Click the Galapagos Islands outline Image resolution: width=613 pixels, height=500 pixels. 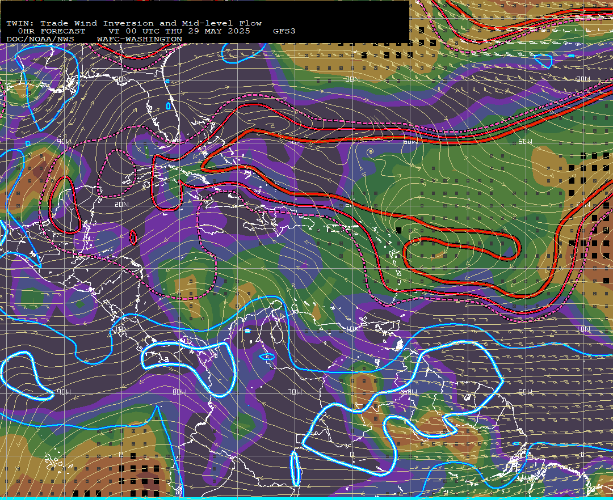[58, 463]
